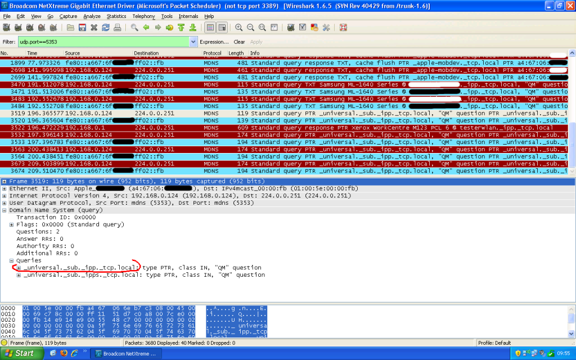Select the 'Transaction ID: 0x0000' line
The height and width of the screenshot is (360, 576).
coord(56,218)
